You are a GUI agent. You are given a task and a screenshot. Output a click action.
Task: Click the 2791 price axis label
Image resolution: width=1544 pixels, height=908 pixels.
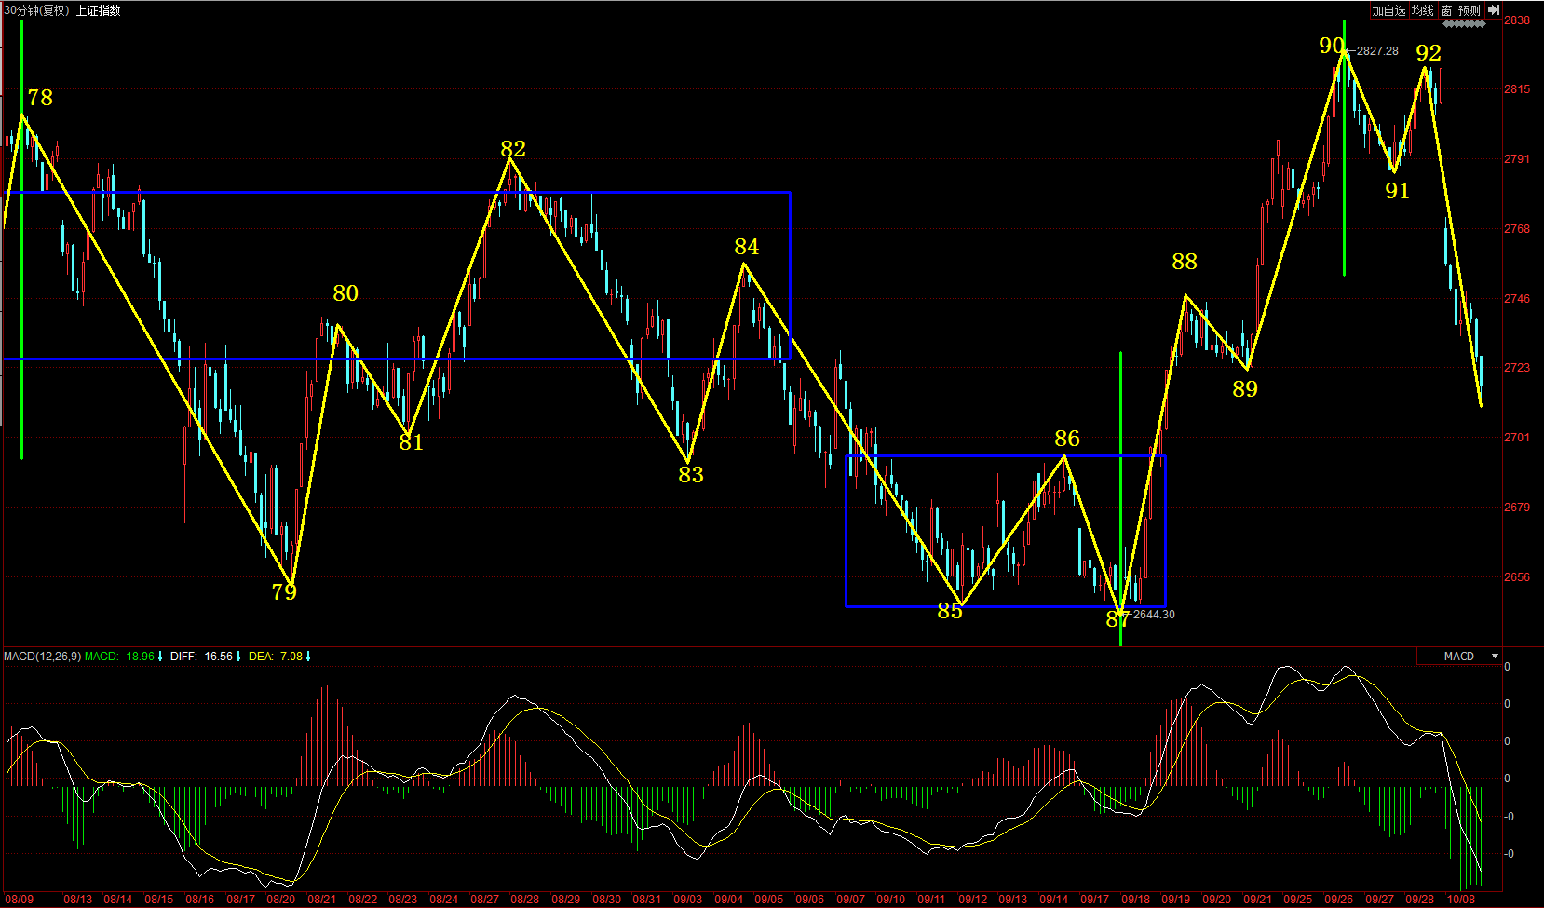(1517, 159)
